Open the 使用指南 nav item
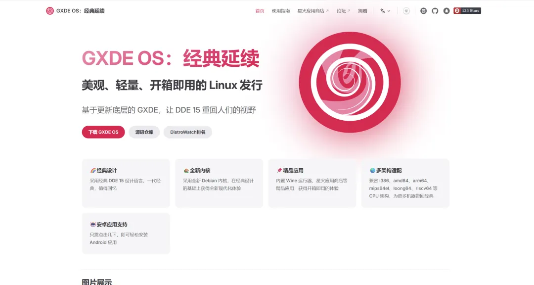The image size is (534, 285). [281, 11]
